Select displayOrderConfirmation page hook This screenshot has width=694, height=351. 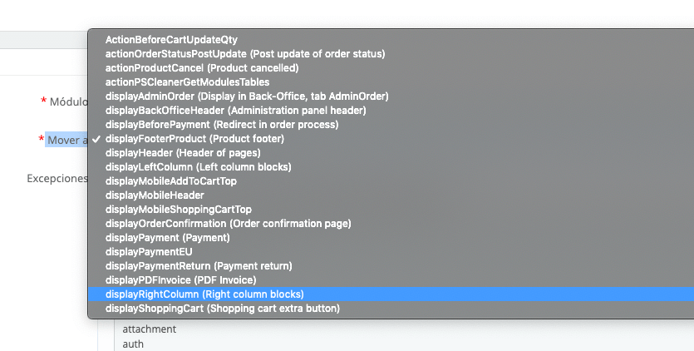pyautogui.click(x=391, y=224)
